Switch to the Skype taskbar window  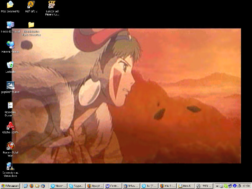coord(77,186)
